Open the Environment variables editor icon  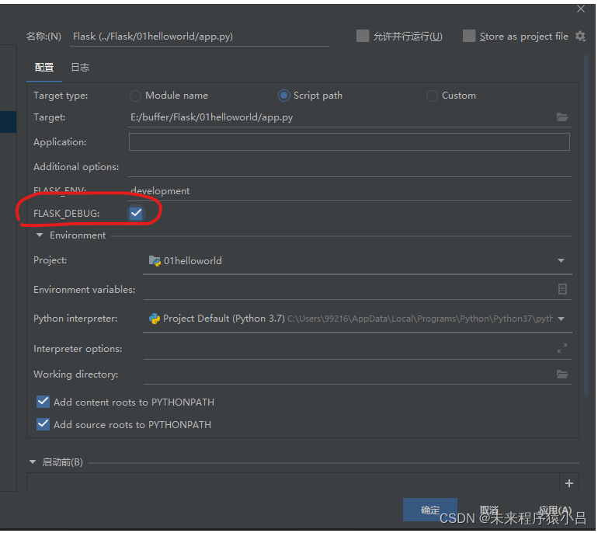point(562,289)
